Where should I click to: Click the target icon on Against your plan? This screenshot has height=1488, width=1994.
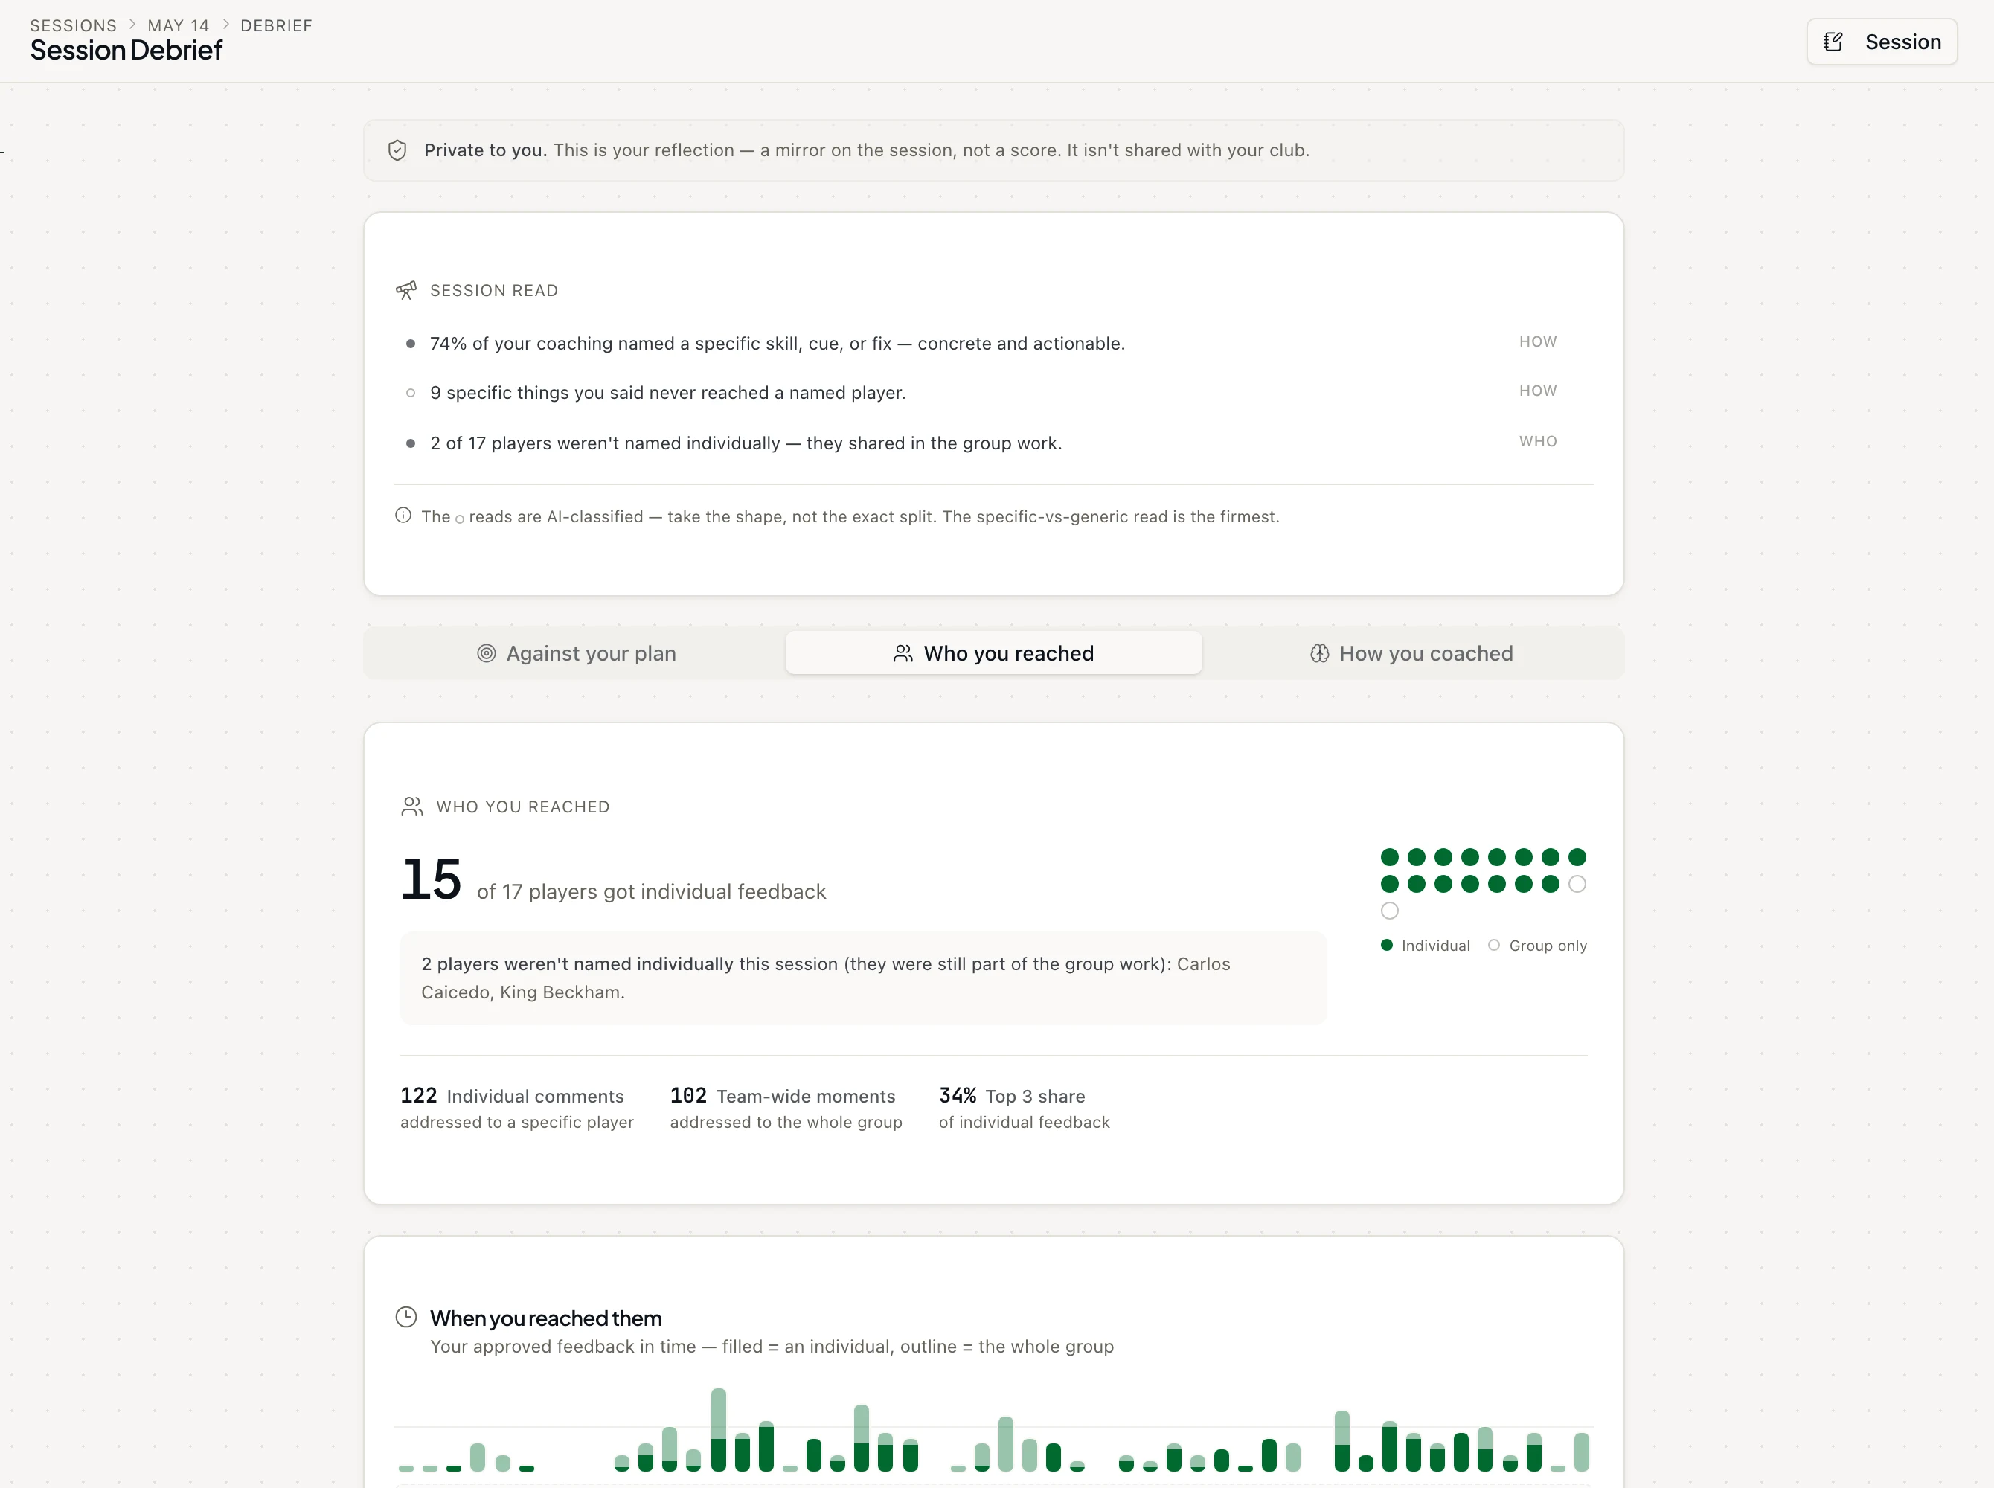coord(487,654)
